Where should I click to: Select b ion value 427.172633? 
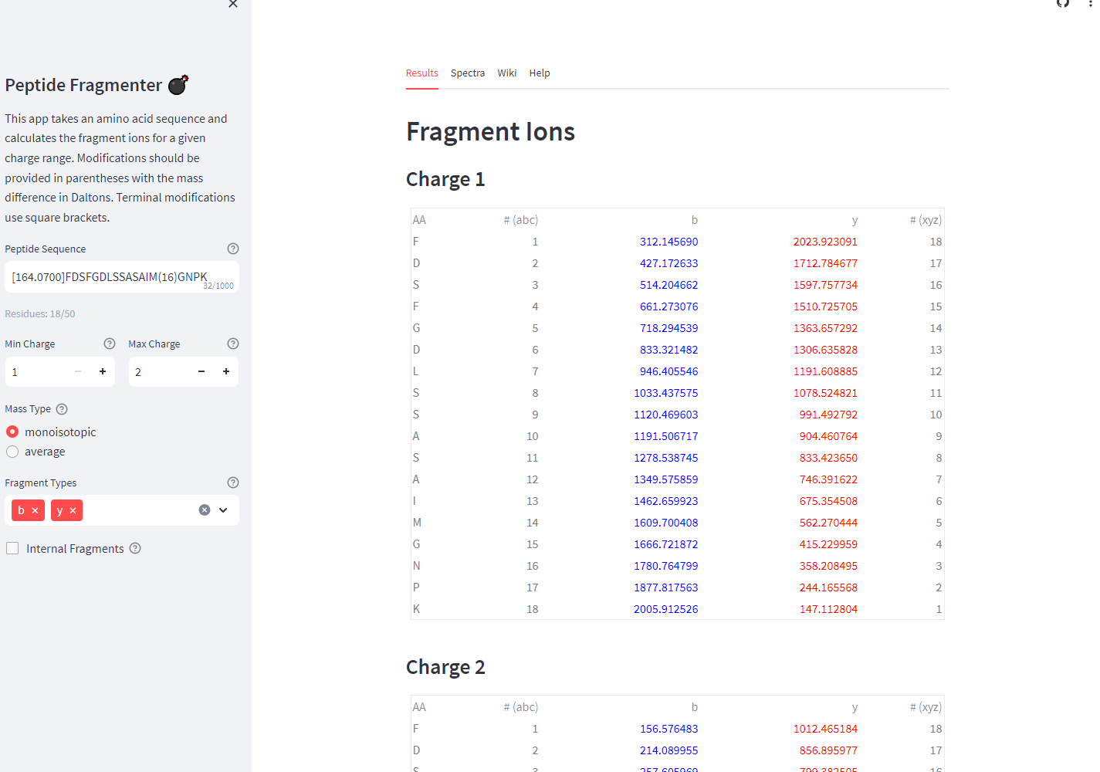pos(668,263)
